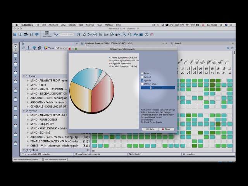Screen dimensions: 248x186
Task: Click the Views Full repertory field
Action: click(x=61, y=48)
